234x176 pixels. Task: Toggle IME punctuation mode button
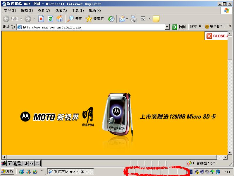tap(32, 163)
